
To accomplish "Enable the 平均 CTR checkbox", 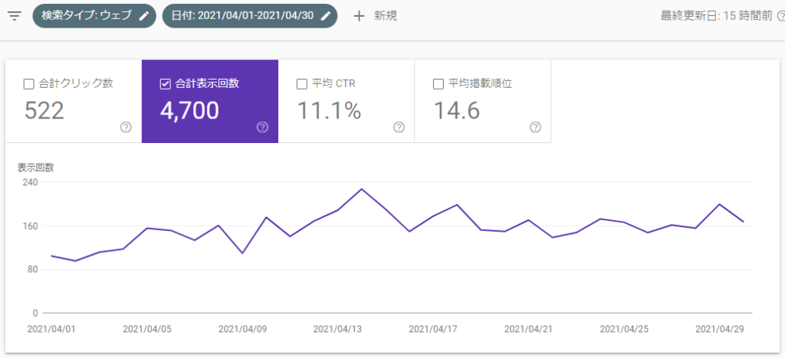I will click(301, 84).
